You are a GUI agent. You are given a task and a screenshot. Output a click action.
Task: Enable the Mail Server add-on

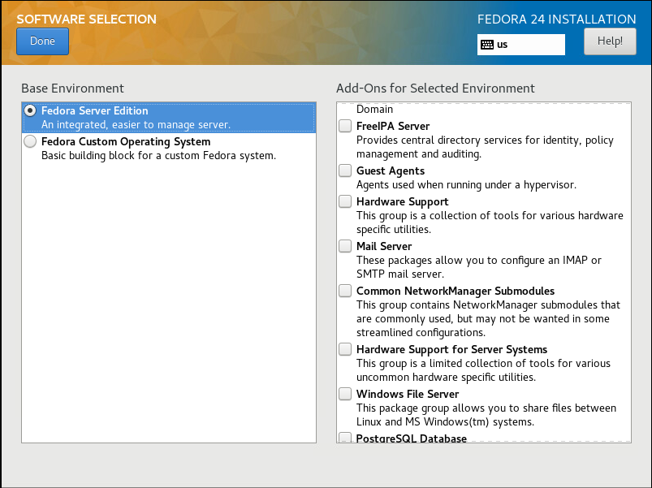point(345,246)
